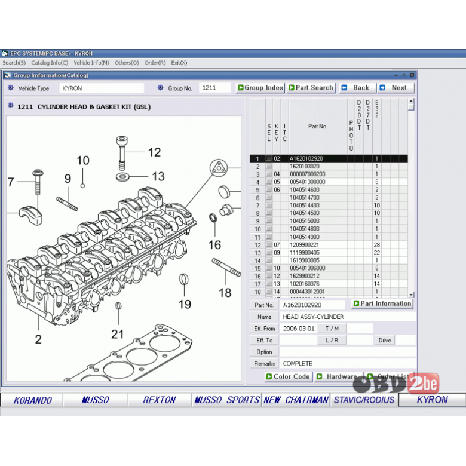Click callout number 21 in the diagram
This screenshot has height=466, width=466.
[118, 335]
